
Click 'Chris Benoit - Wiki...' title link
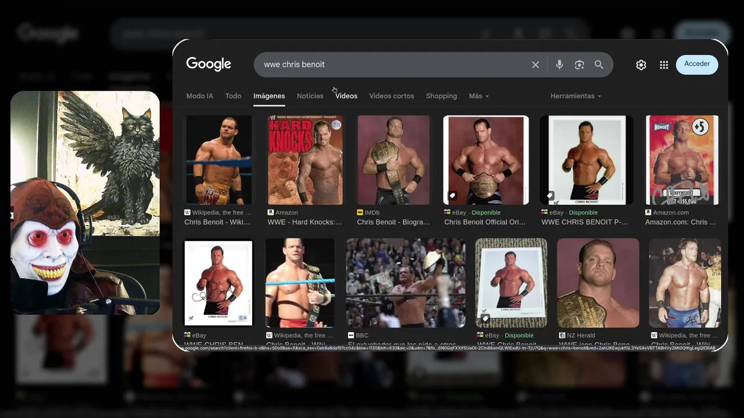[217, 222]
